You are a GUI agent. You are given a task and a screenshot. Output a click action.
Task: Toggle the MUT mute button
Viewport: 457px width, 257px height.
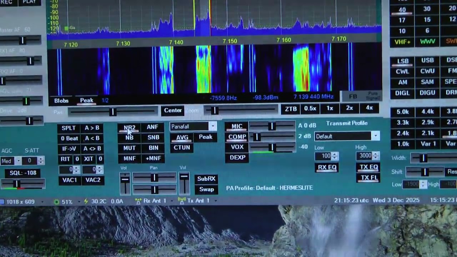pyautogui.click(x=129, y=148)
